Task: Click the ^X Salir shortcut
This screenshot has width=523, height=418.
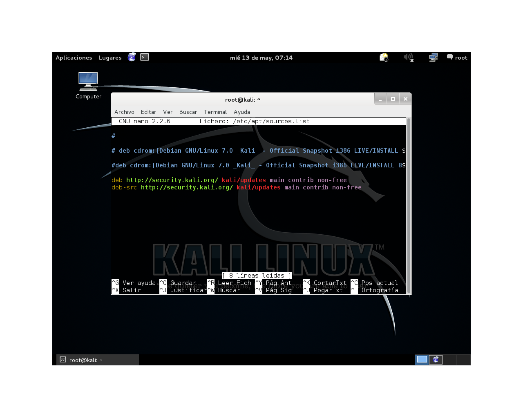Action: click(x=126, y=290)
